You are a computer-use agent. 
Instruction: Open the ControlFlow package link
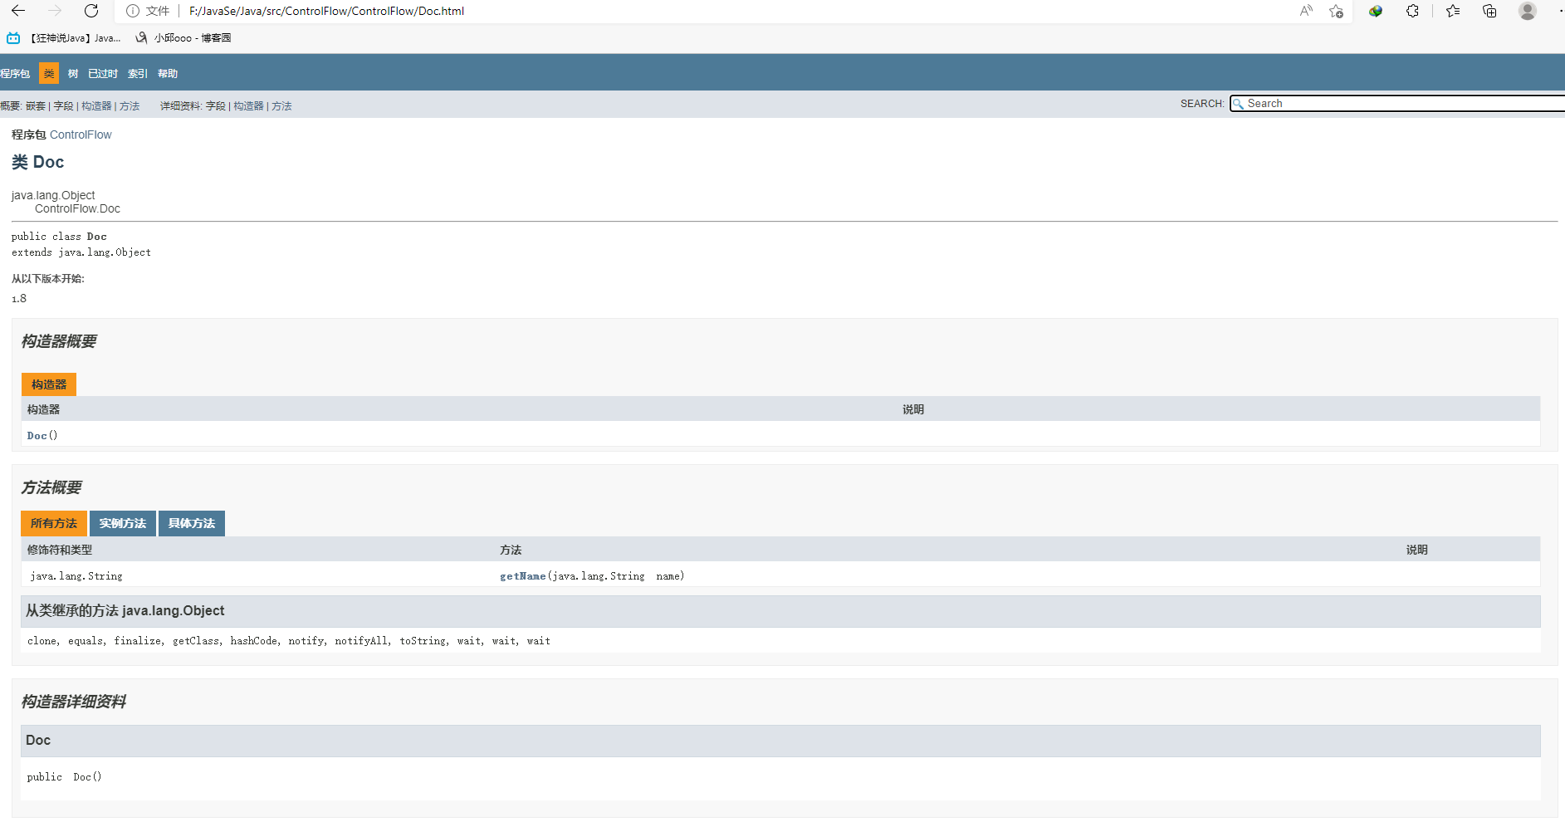click(x=81, y=135)
